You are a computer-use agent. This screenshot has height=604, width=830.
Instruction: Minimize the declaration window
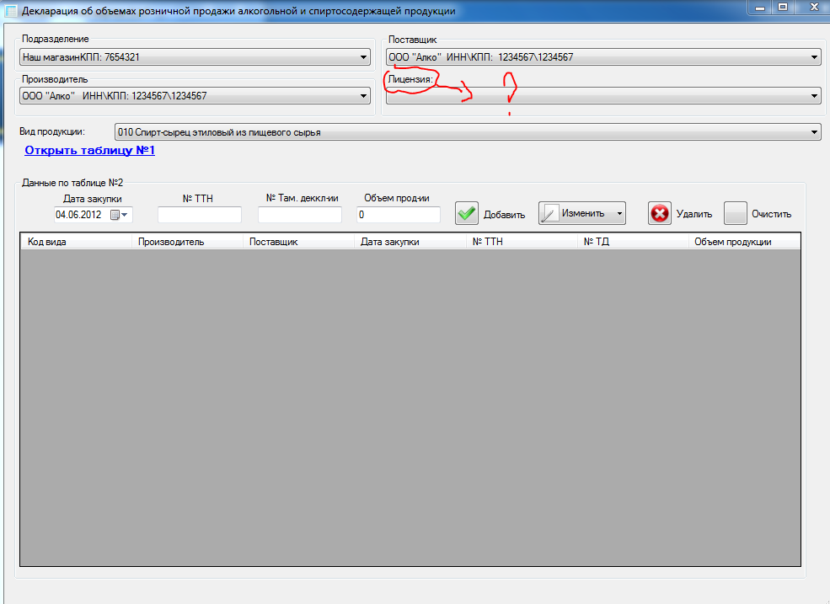761,8
